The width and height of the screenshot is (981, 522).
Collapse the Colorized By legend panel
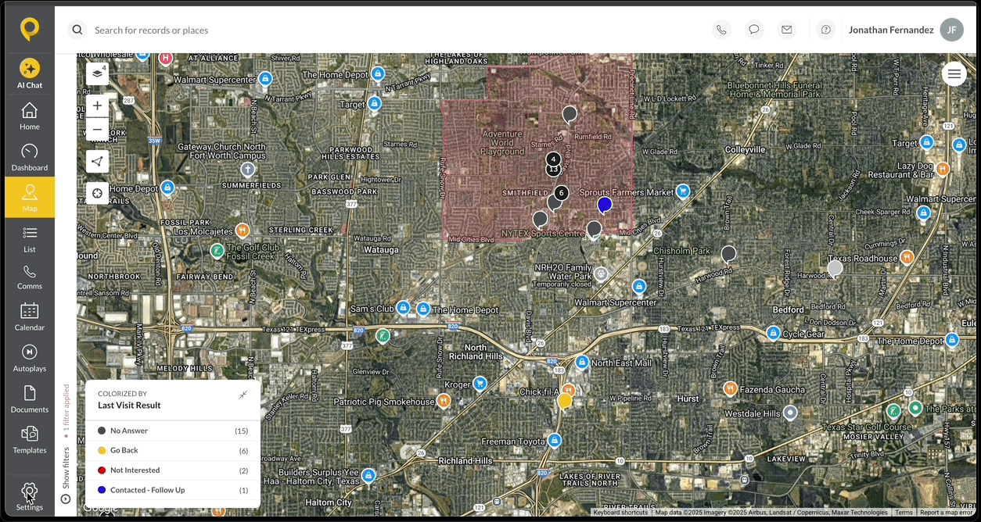click(x=243, y=395)
